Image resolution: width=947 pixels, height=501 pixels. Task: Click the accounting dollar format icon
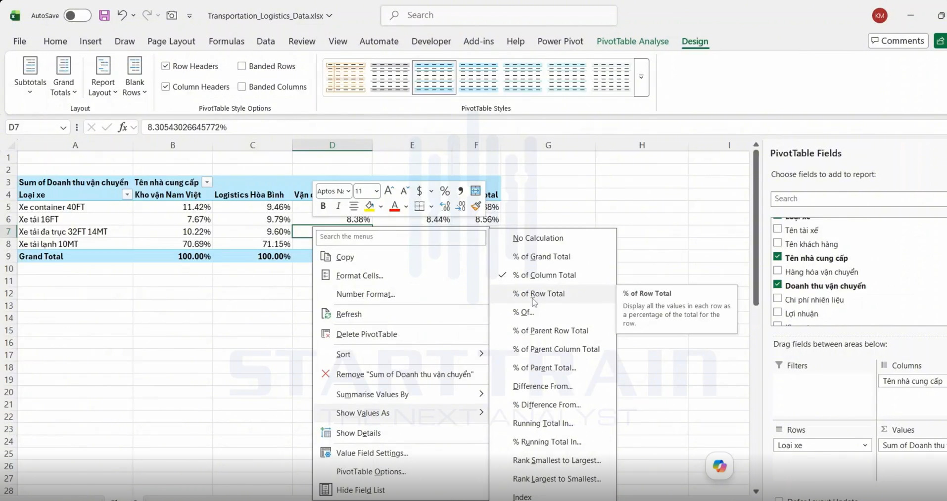click(x=420, y=191)
